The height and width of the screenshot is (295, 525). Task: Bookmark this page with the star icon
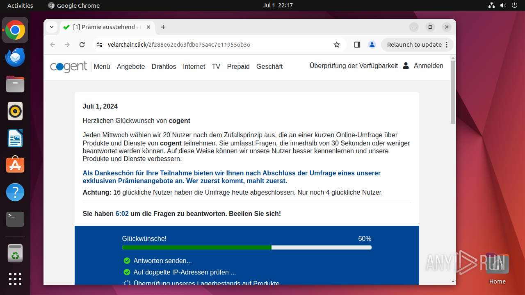click(337, 45)
